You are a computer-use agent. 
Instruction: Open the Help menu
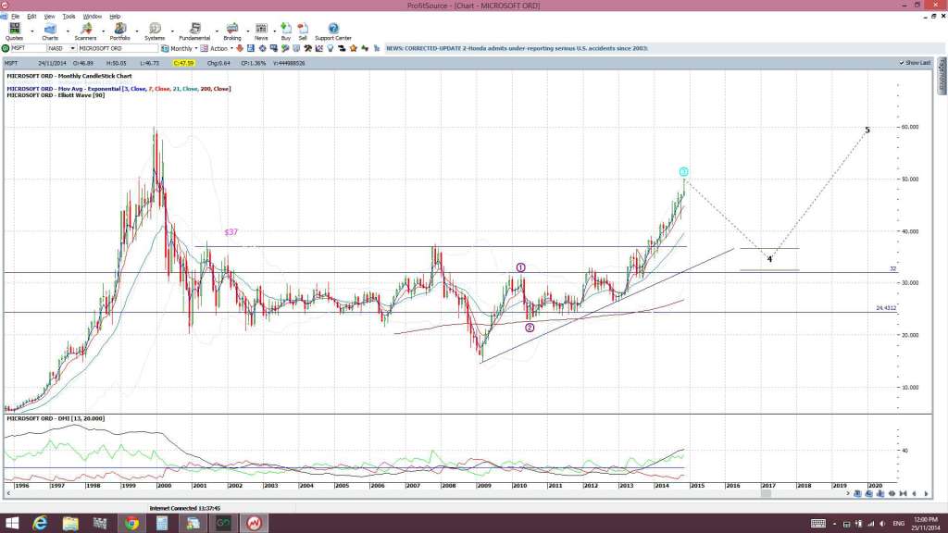(x=115, y=17)
